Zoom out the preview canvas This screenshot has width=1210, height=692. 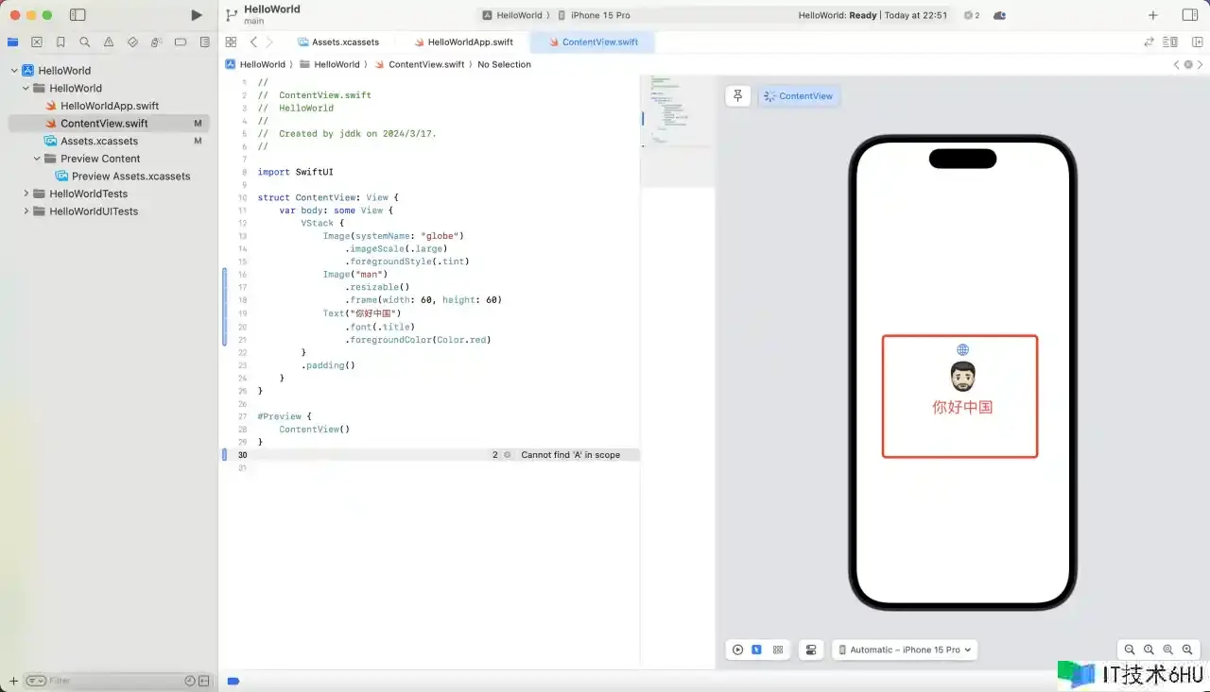coord(1130,650)
